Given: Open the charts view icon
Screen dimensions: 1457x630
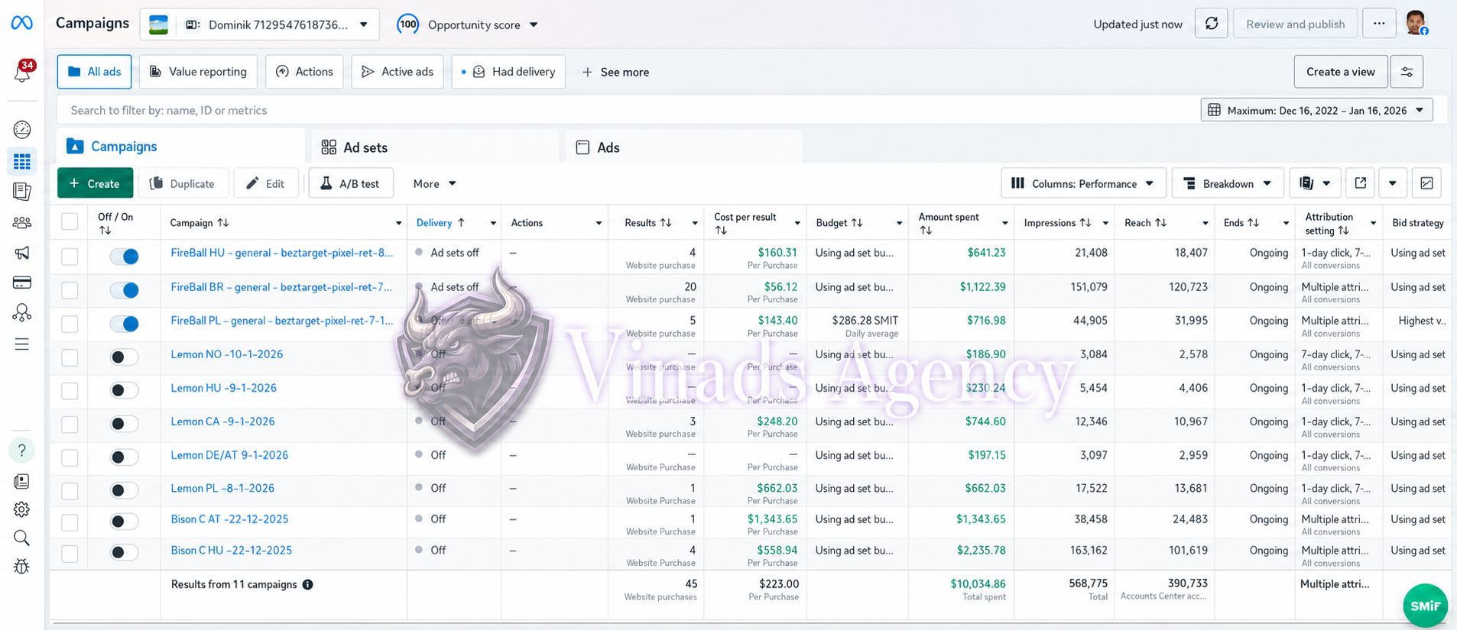Looking at the screenshot, I should pyautogui.click(x=1426, y=183).
